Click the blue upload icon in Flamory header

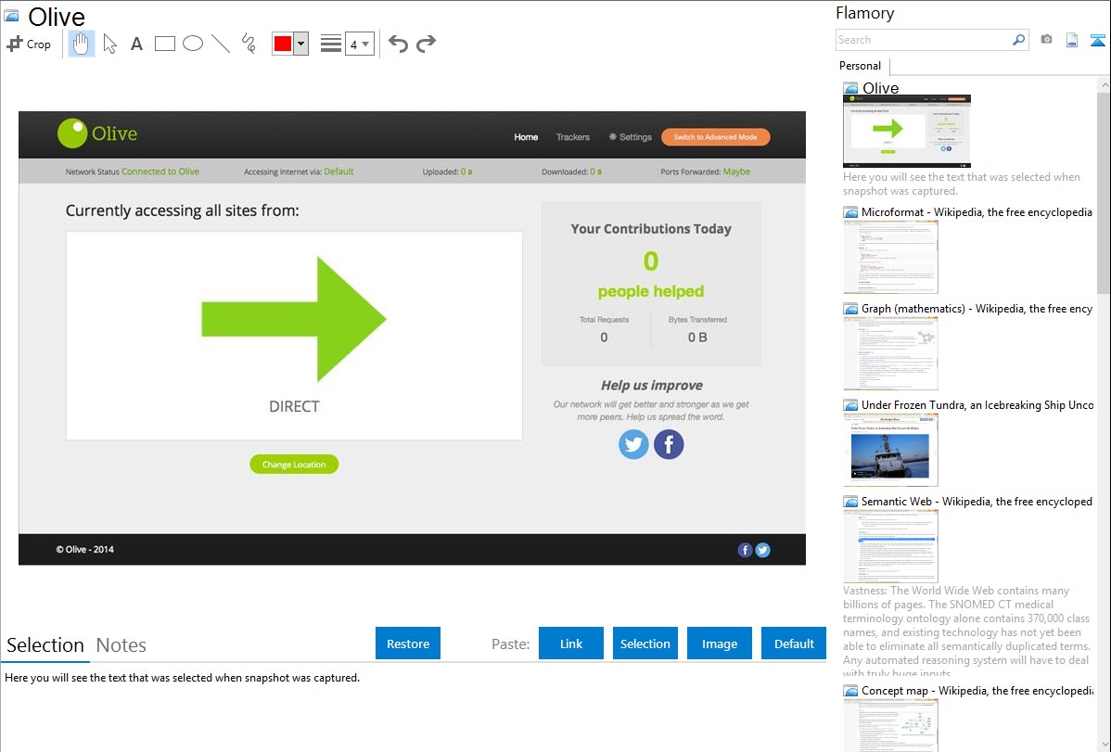pos(1097,40)
